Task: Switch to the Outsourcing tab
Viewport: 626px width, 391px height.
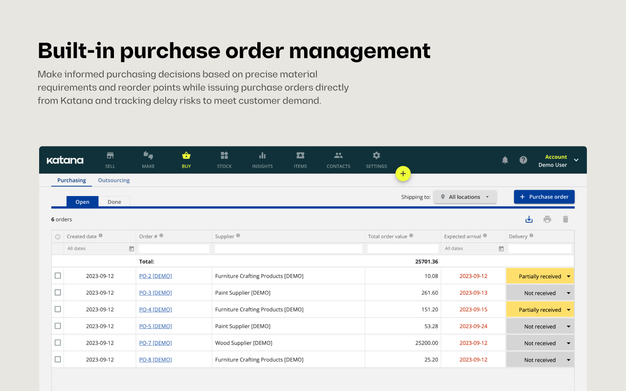Action: point(114,180)
